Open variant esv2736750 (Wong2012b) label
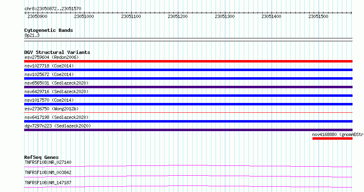 (52, 109)
